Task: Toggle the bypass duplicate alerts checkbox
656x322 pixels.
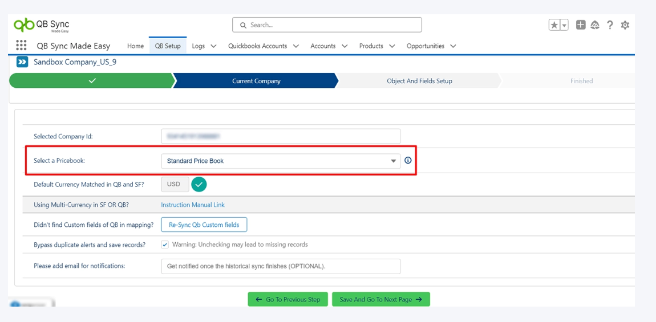Action: [165, 244]
